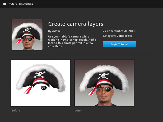Click the By Adobe author text
The width and height of the screenshot is (163, 122).
(x=54, y=31)
